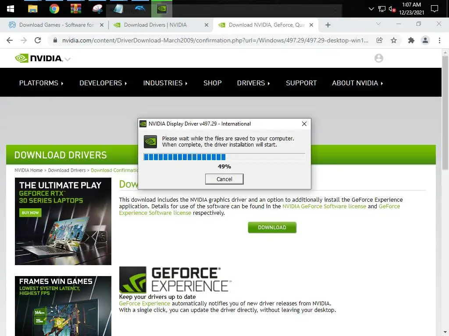Close the NVIDIA Display Driver dialog
Image resolution: width=449 pixels, height=336 pixels.
304,124
